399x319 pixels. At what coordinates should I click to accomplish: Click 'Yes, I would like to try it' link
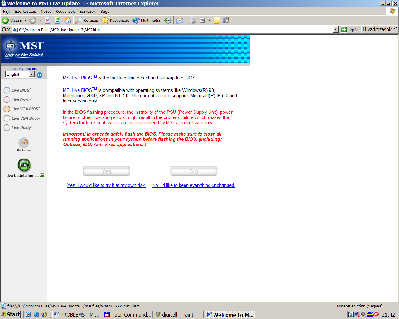(x=107, y=185)
